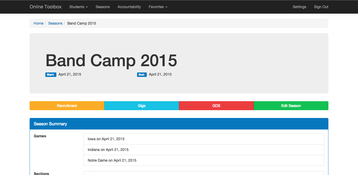Open the blue Gigs button
The image size is (358, 175).
point(142,106)
